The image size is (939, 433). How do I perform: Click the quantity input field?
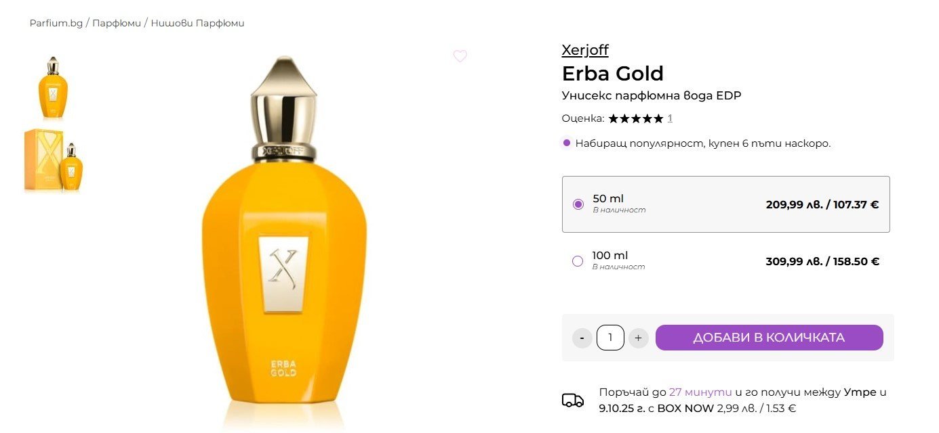click(610, 338)
